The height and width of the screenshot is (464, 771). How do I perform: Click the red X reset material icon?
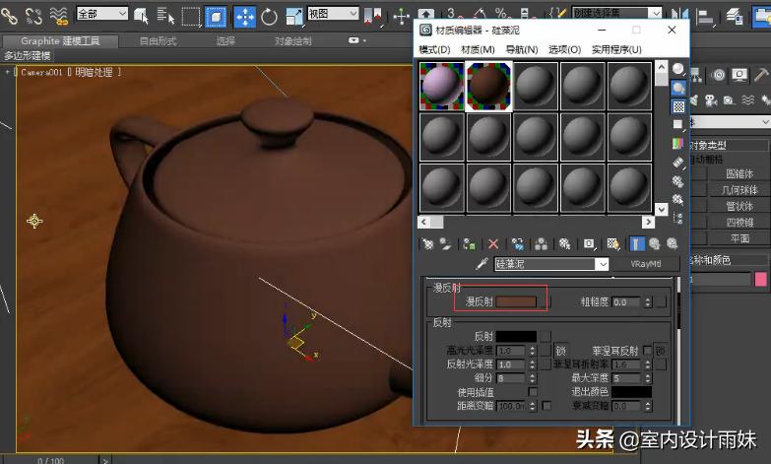pos(493,243)
